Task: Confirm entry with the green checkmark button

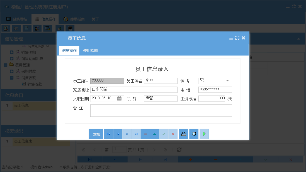Action: point(164,134)
